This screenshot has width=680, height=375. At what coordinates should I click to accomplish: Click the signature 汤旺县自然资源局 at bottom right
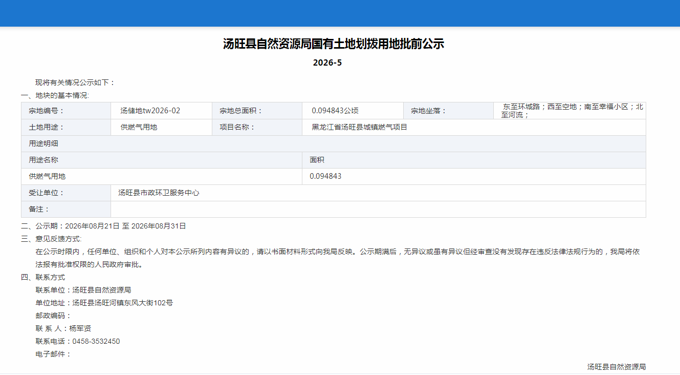click(x=617, y=367)
